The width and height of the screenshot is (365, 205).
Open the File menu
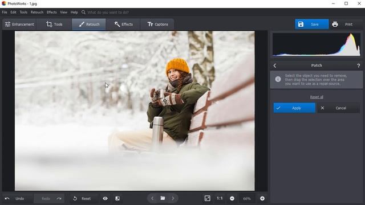5,13
